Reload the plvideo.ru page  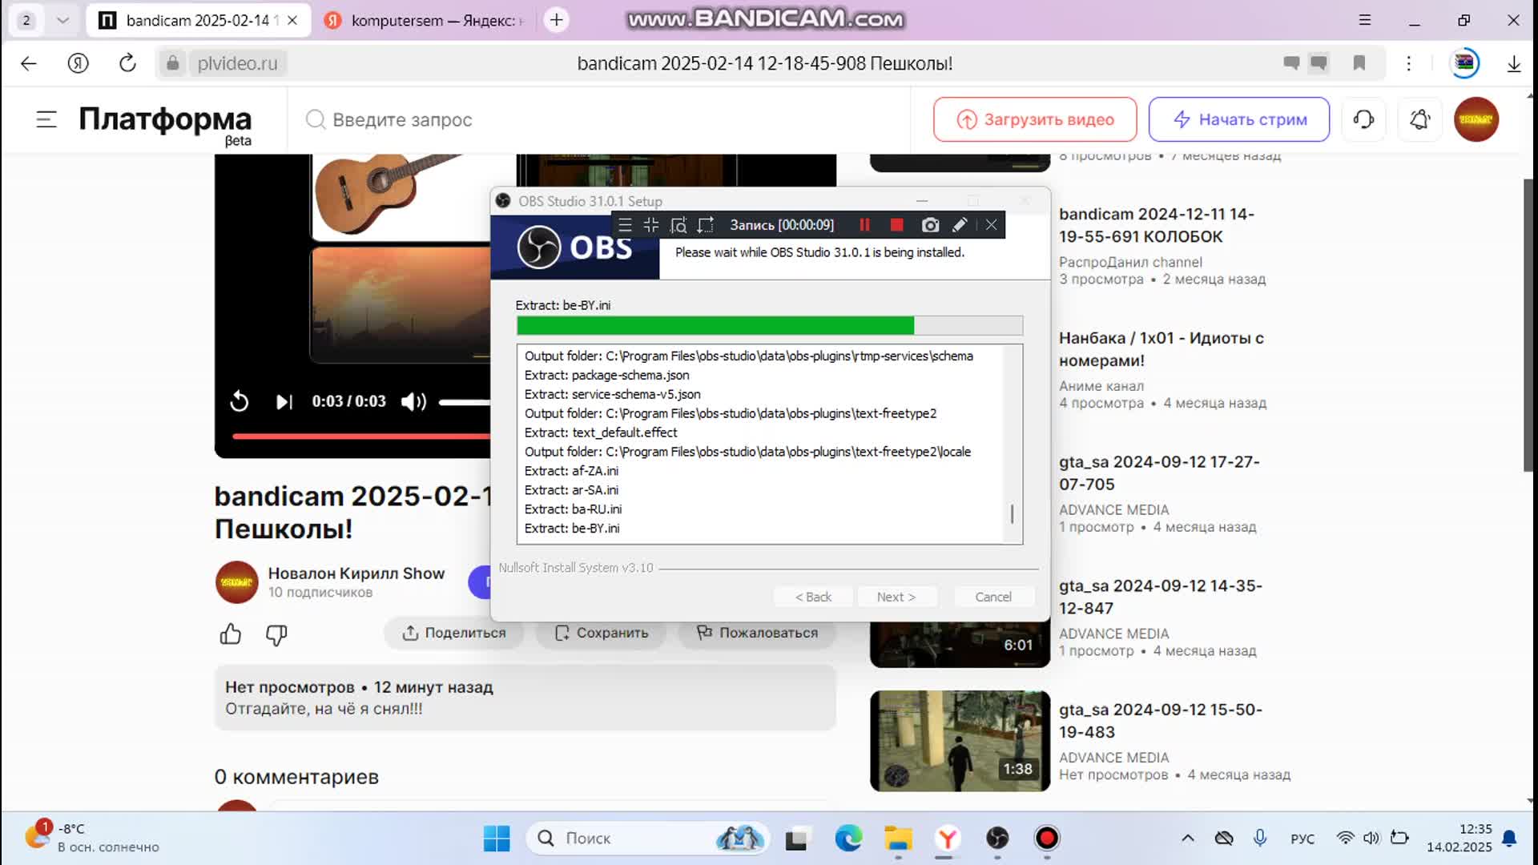(127, 63)
